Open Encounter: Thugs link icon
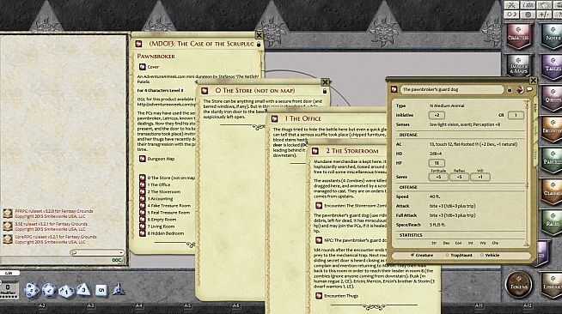The height and width of the screenshot is (314, 562). [x=319, y=295]
